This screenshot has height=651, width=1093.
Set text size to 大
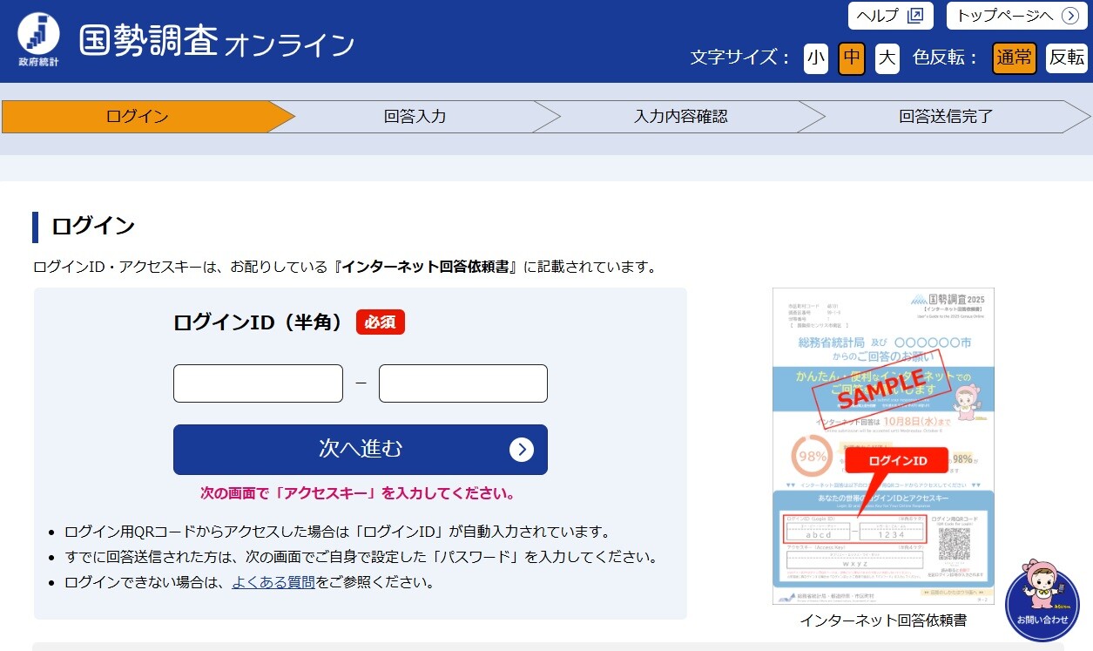coord(887,58)
